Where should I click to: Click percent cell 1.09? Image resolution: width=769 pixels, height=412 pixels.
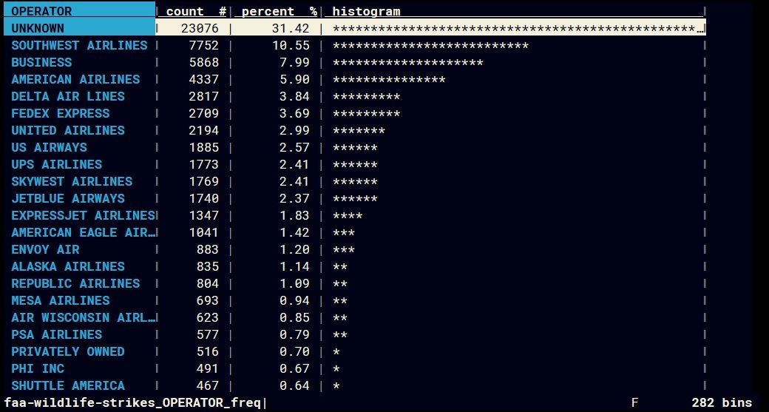[x=295, y=283]
